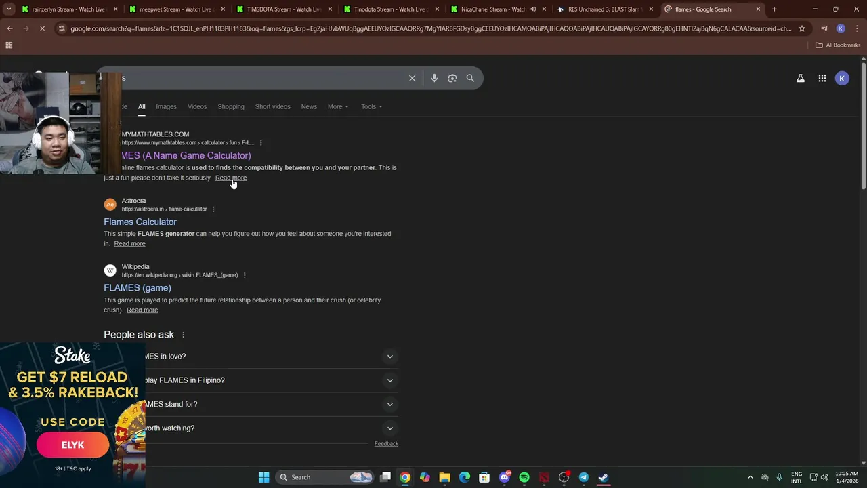Open the Google account avatar K
Screen dimensions: 867x488
(842, 78)
